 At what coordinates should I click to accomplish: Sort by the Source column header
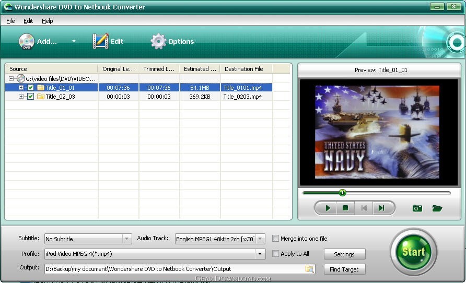click(51, 69)
